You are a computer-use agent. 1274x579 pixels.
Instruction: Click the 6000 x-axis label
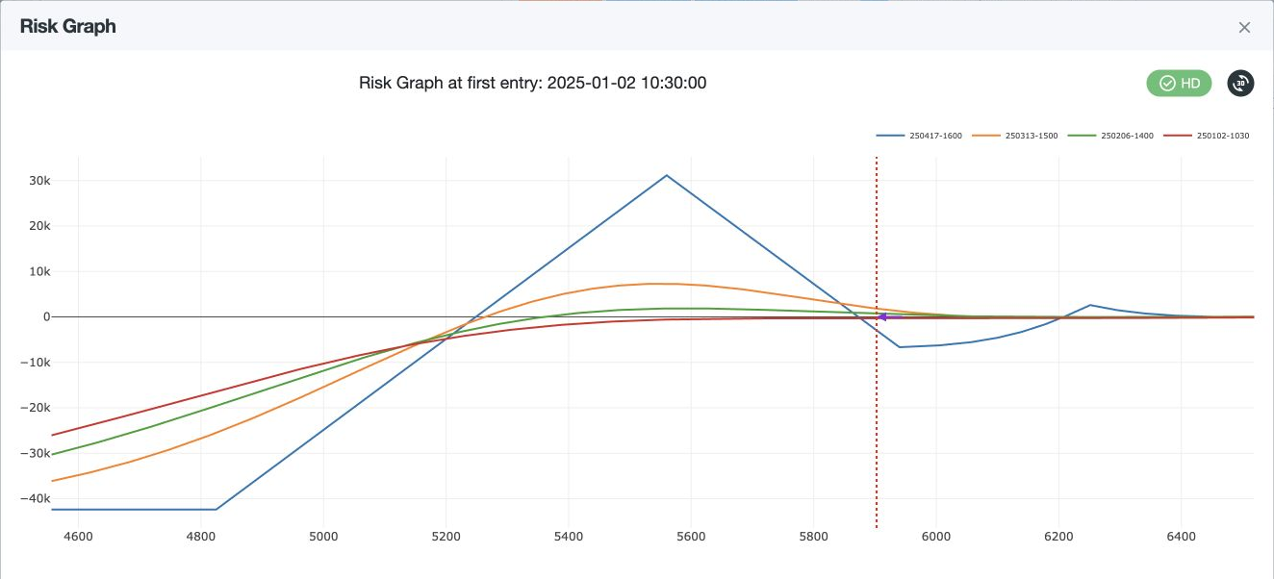coord(936,537)
